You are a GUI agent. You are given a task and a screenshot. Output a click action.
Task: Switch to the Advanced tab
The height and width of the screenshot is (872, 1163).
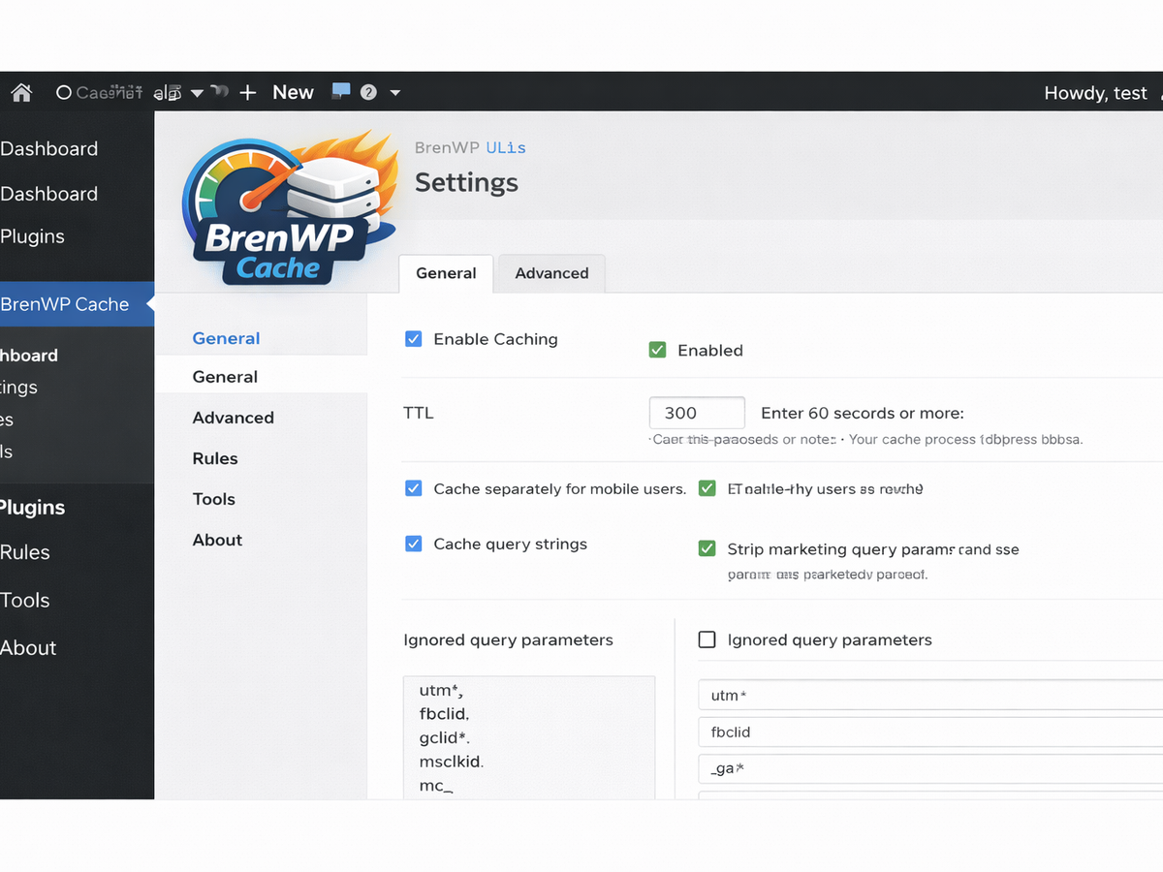pos(550,273)
